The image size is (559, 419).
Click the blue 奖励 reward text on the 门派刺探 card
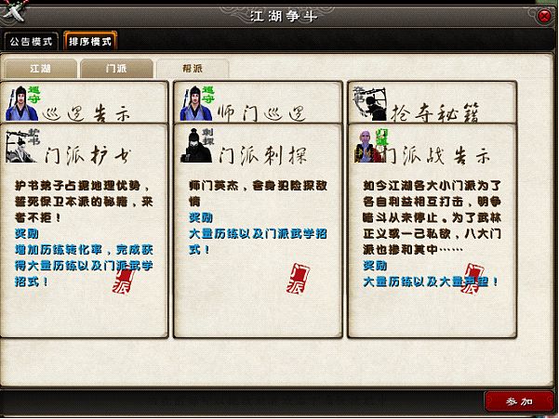[201, 217]
